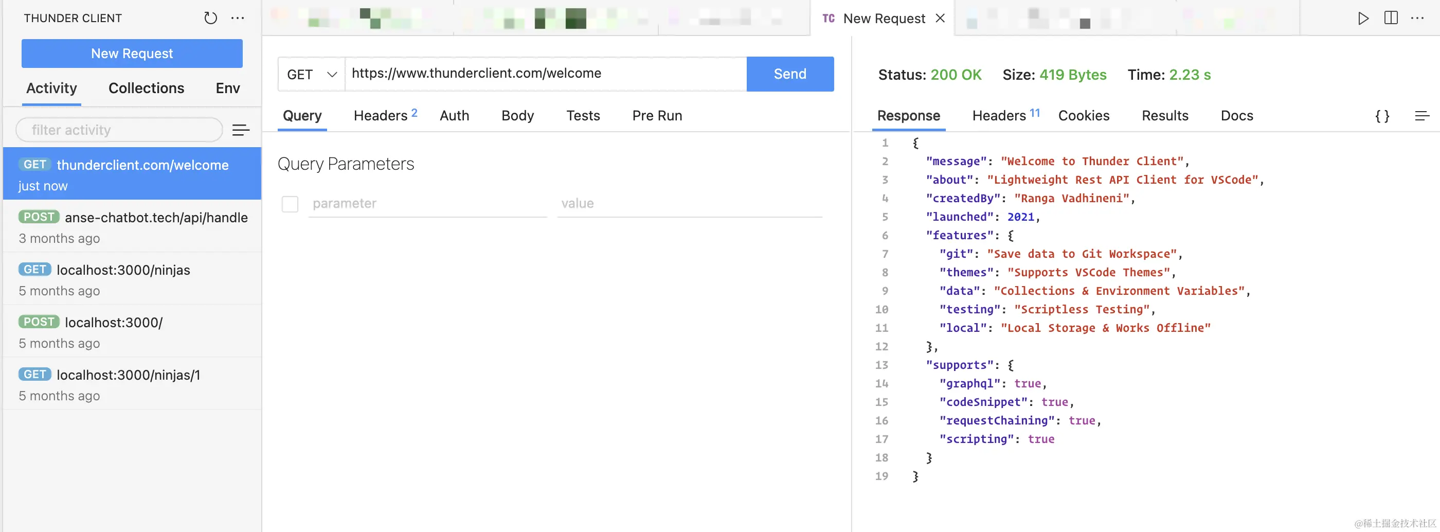1440x532 pixels.
Task: Switch to the Collections tab
Action: tap(146, 88)
